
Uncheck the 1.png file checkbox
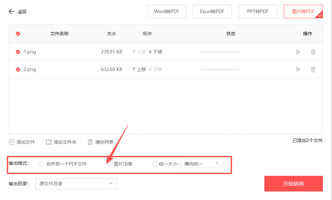pos(18,52)
